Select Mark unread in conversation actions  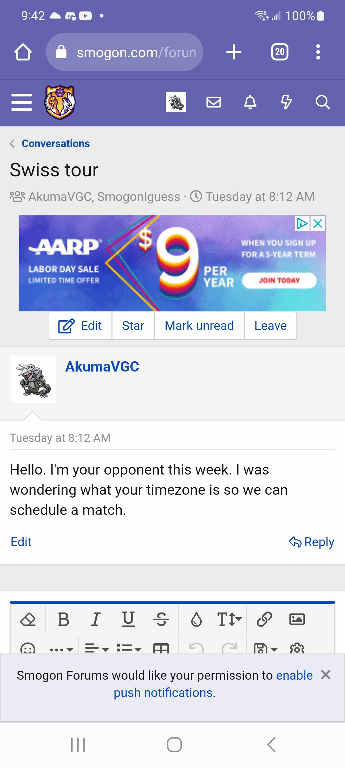(199, 326)
